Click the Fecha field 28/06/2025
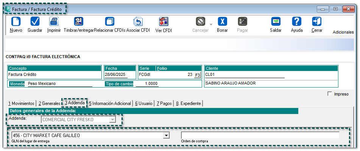The width and height of the screenshot is (360, 151). pos(117,75)
